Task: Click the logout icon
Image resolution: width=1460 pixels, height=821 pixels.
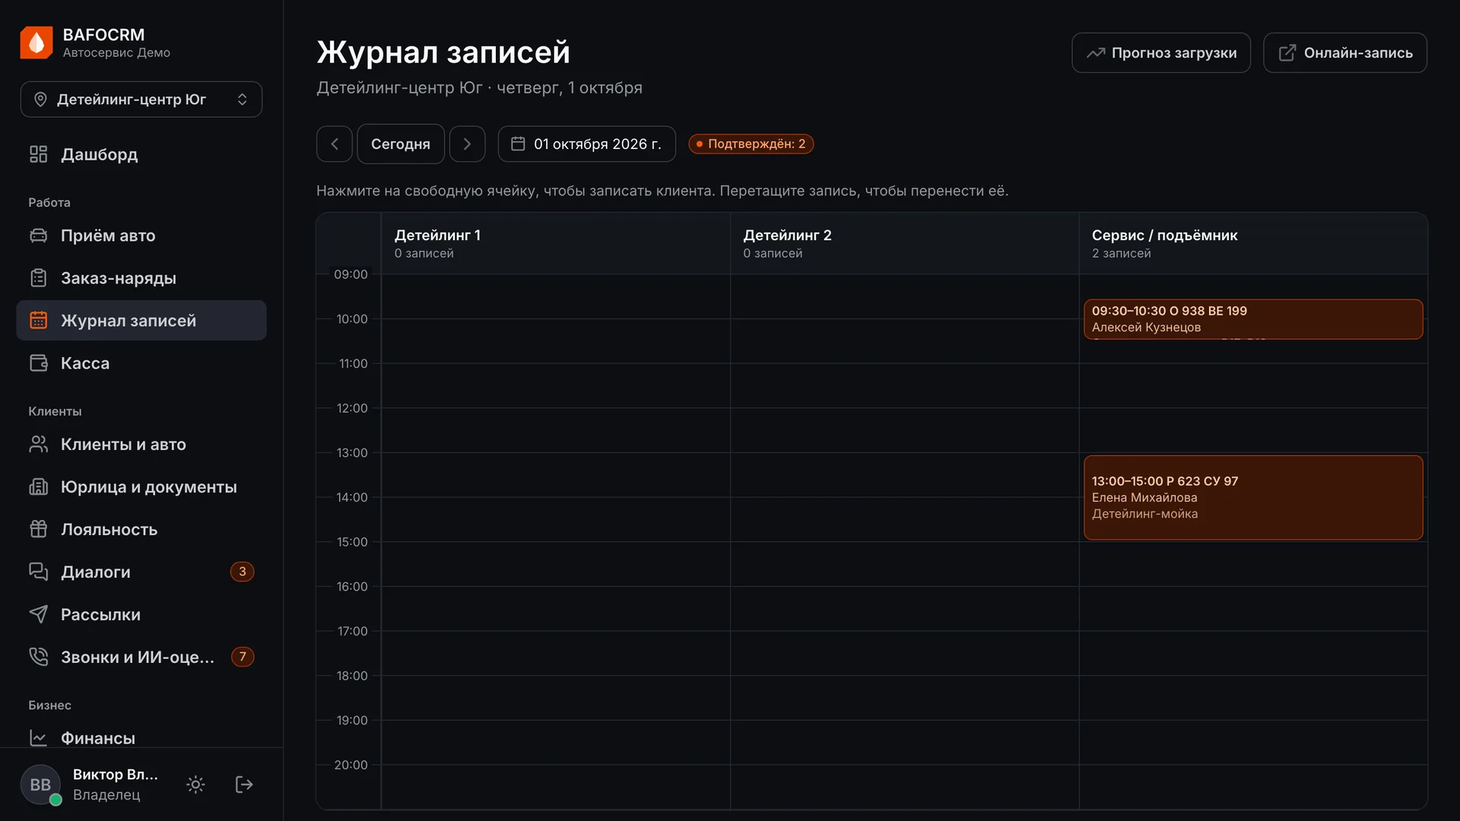Action: click(x=244, y=785)
